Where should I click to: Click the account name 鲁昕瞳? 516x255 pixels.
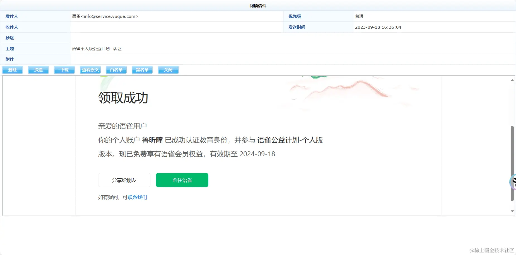pyautogui.click(x=152, y=140)
